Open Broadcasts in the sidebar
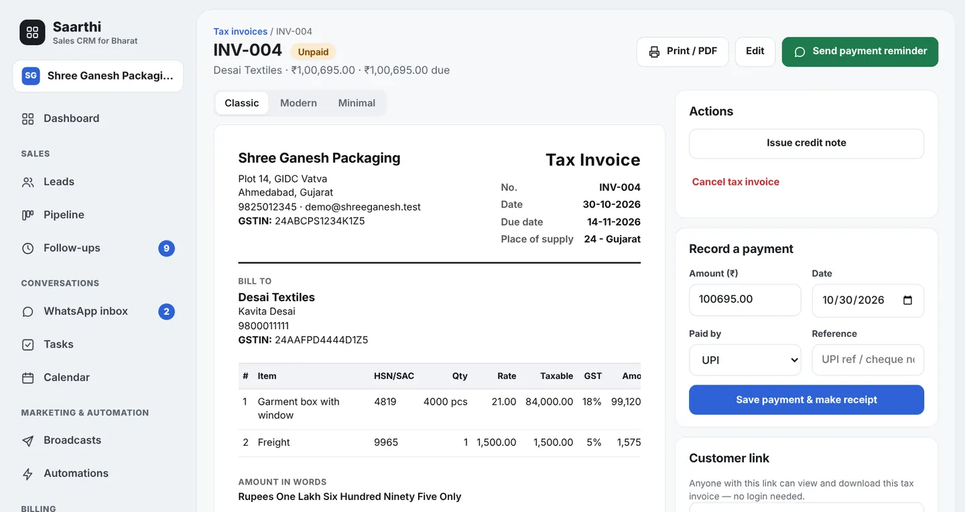Image resolution: width=965 pixels, height=512 pixels. pos(98,440)
